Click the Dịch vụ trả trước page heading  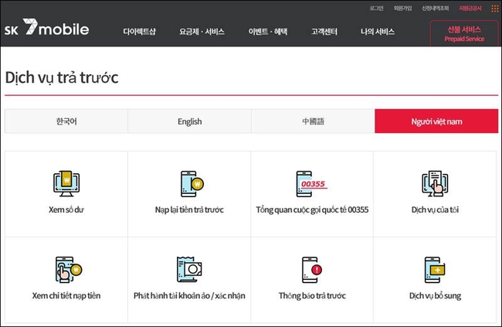[62, 78]
